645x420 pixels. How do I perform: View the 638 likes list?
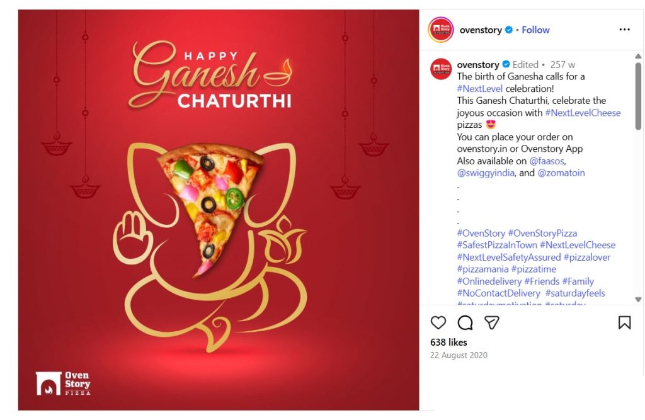click(x=448, y=343)
